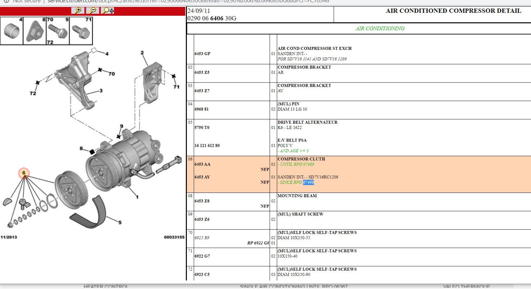Click the COMPRESSOR BRACKET AR description
The image size is (531, 289).
(304, 70)
